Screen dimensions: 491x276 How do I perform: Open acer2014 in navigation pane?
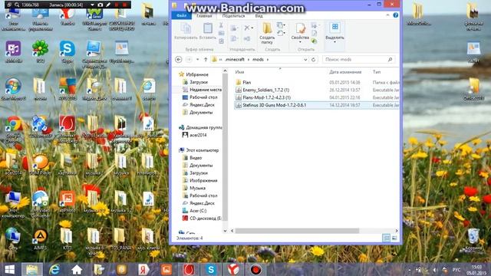pos(198,135)
